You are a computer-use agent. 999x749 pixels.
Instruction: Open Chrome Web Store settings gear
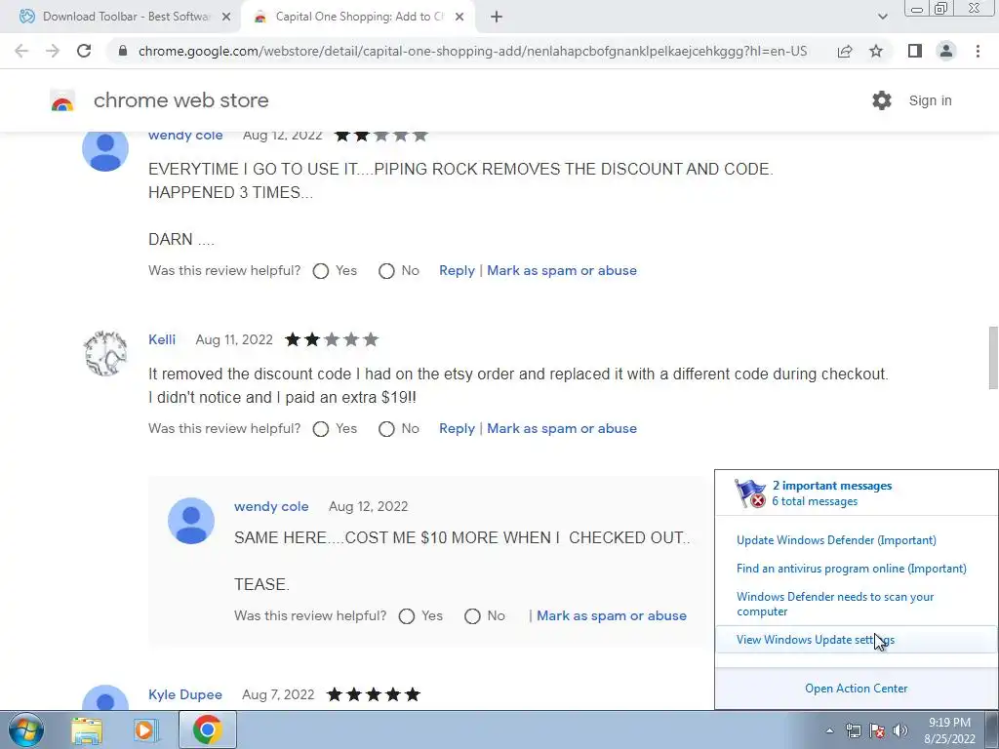tap(882, 100)
